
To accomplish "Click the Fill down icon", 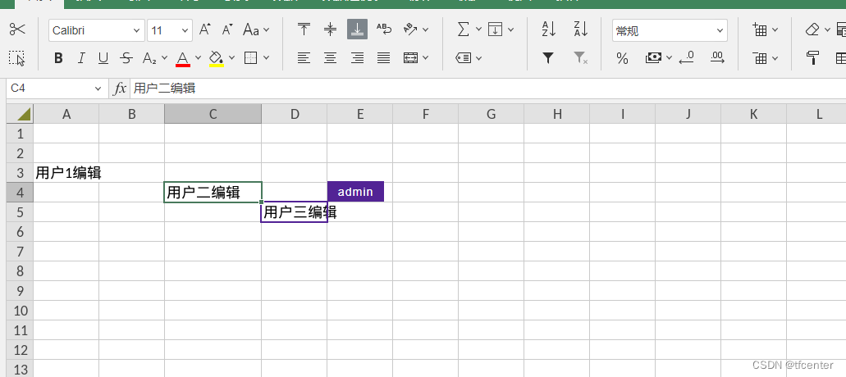I will (x=496, y=30).
